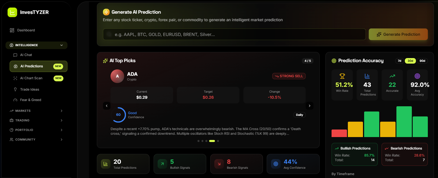This screenshot has width=438, height=178.
Task: Open the Trade Ideas lightbulb item
Action: pos(29,89)
